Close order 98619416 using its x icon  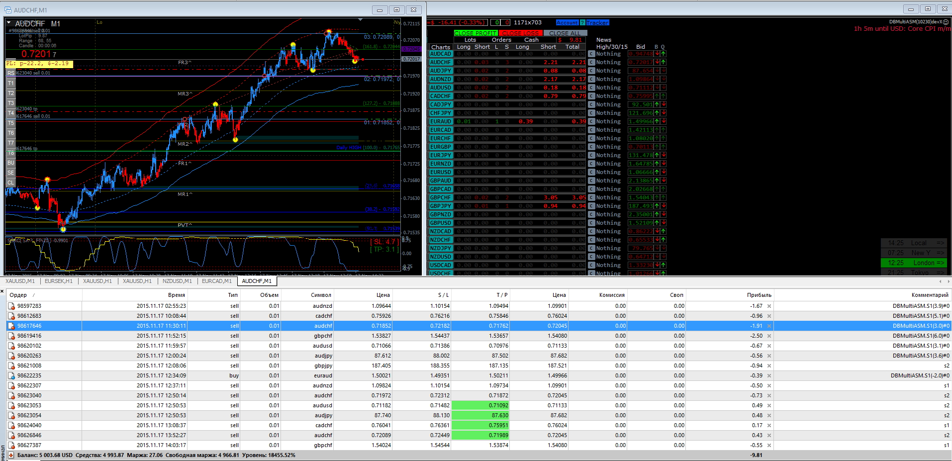(769, 336)
